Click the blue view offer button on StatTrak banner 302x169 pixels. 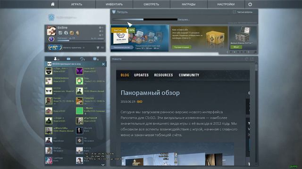coord(122,47)
